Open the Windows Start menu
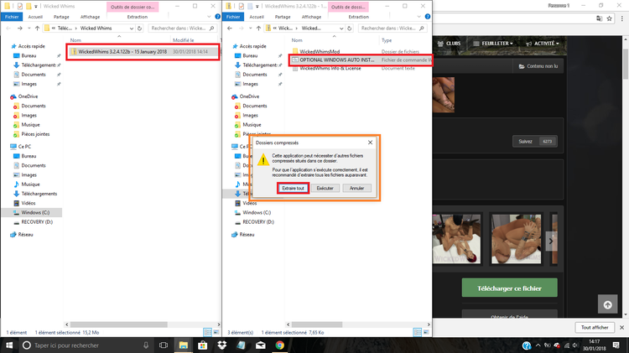 click(x=9, y=345)
